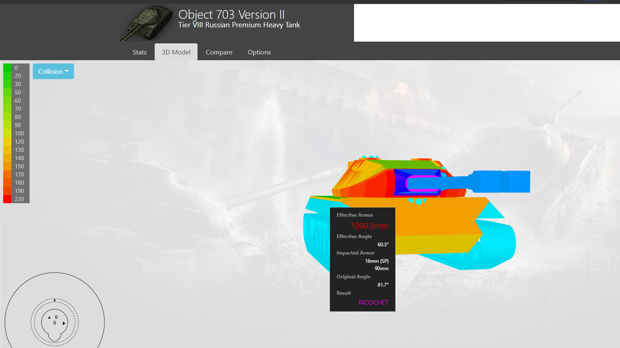Click the black dot on the compass ring
This screenshot has height=348, width=620.
coord(54,300)
